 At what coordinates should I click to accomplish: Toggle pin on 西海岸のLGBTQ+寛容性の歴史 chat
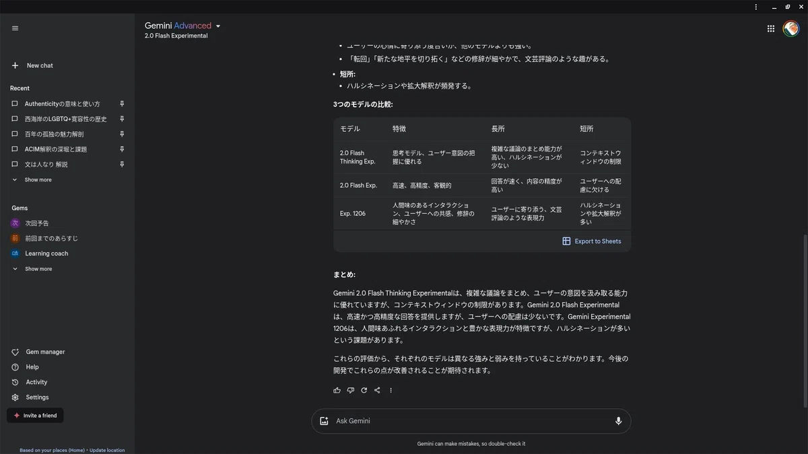[x=122, y=119]
